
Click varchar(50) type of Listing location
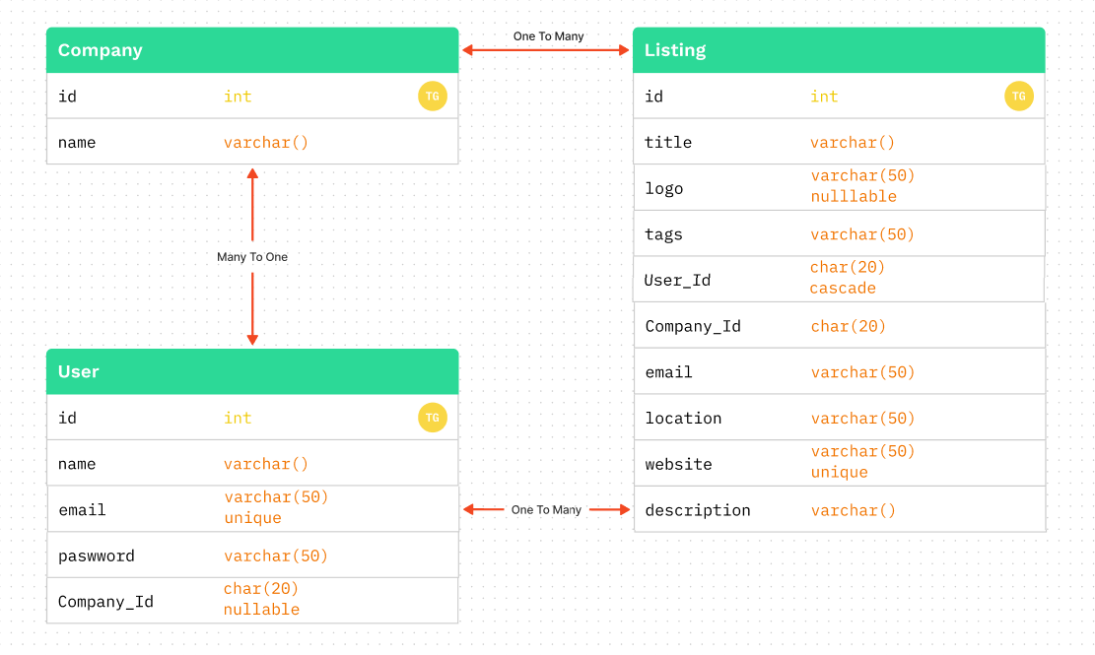862,419
